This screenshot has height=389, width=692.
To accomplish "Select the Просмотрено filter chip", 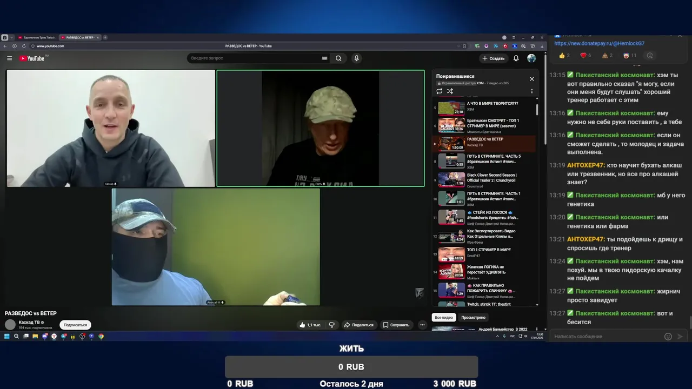I will [x=474, y=318].
